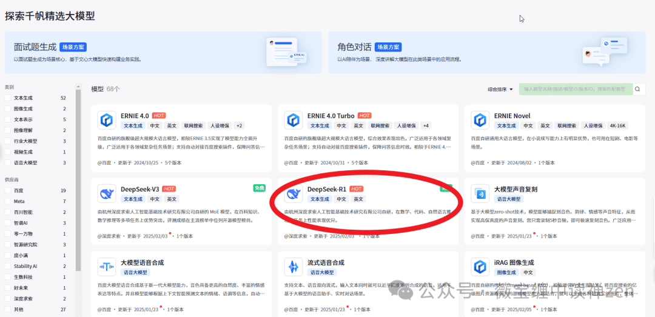Check the Stability AI supplier checkbox
The height and width of the screenshot is (317, 655).
7,266
